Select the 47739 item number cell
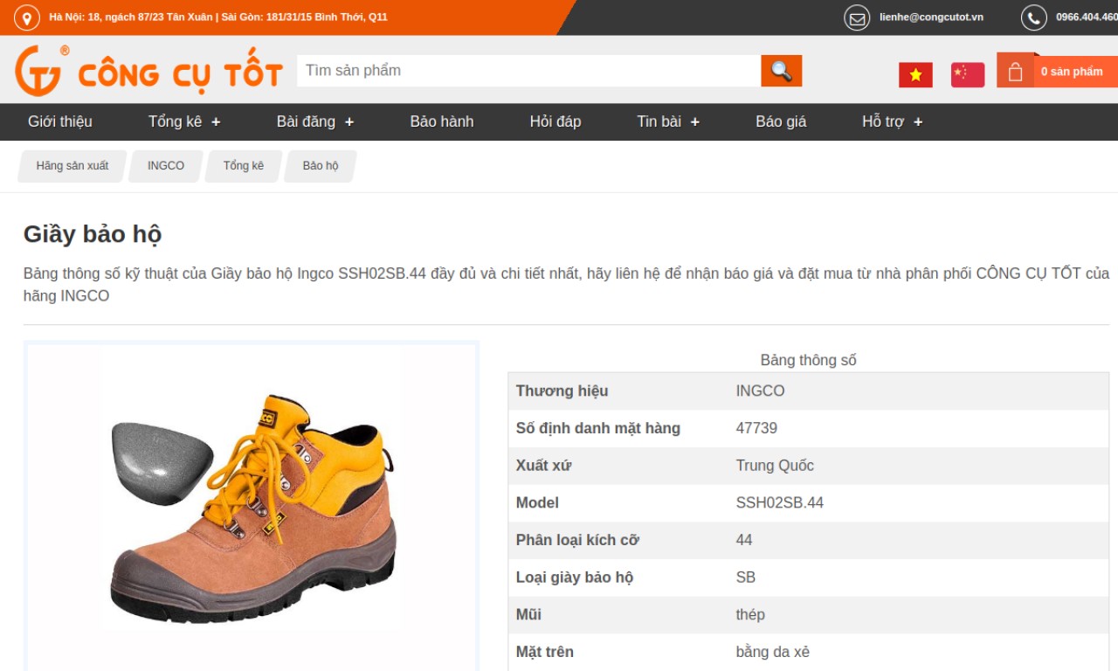 click(756, 428)
